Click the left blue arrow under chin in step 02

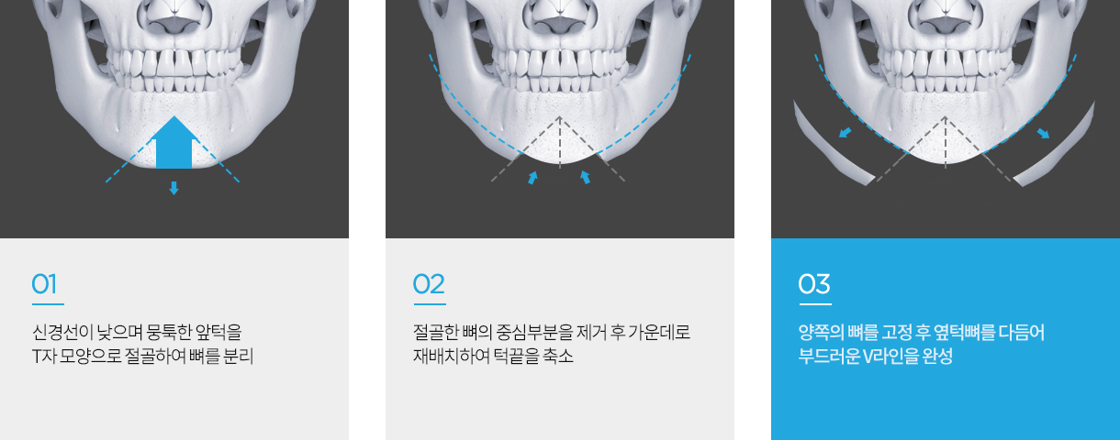(x=532, y=177)
